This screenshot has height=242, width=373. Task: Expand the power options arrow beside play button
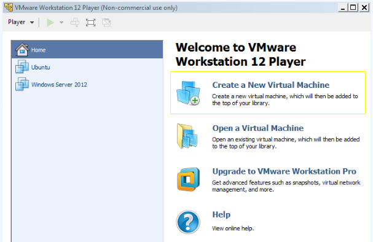(61, 23)
